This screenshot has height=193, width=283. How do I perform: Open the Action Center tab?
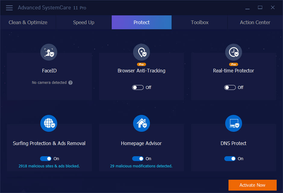255,22
